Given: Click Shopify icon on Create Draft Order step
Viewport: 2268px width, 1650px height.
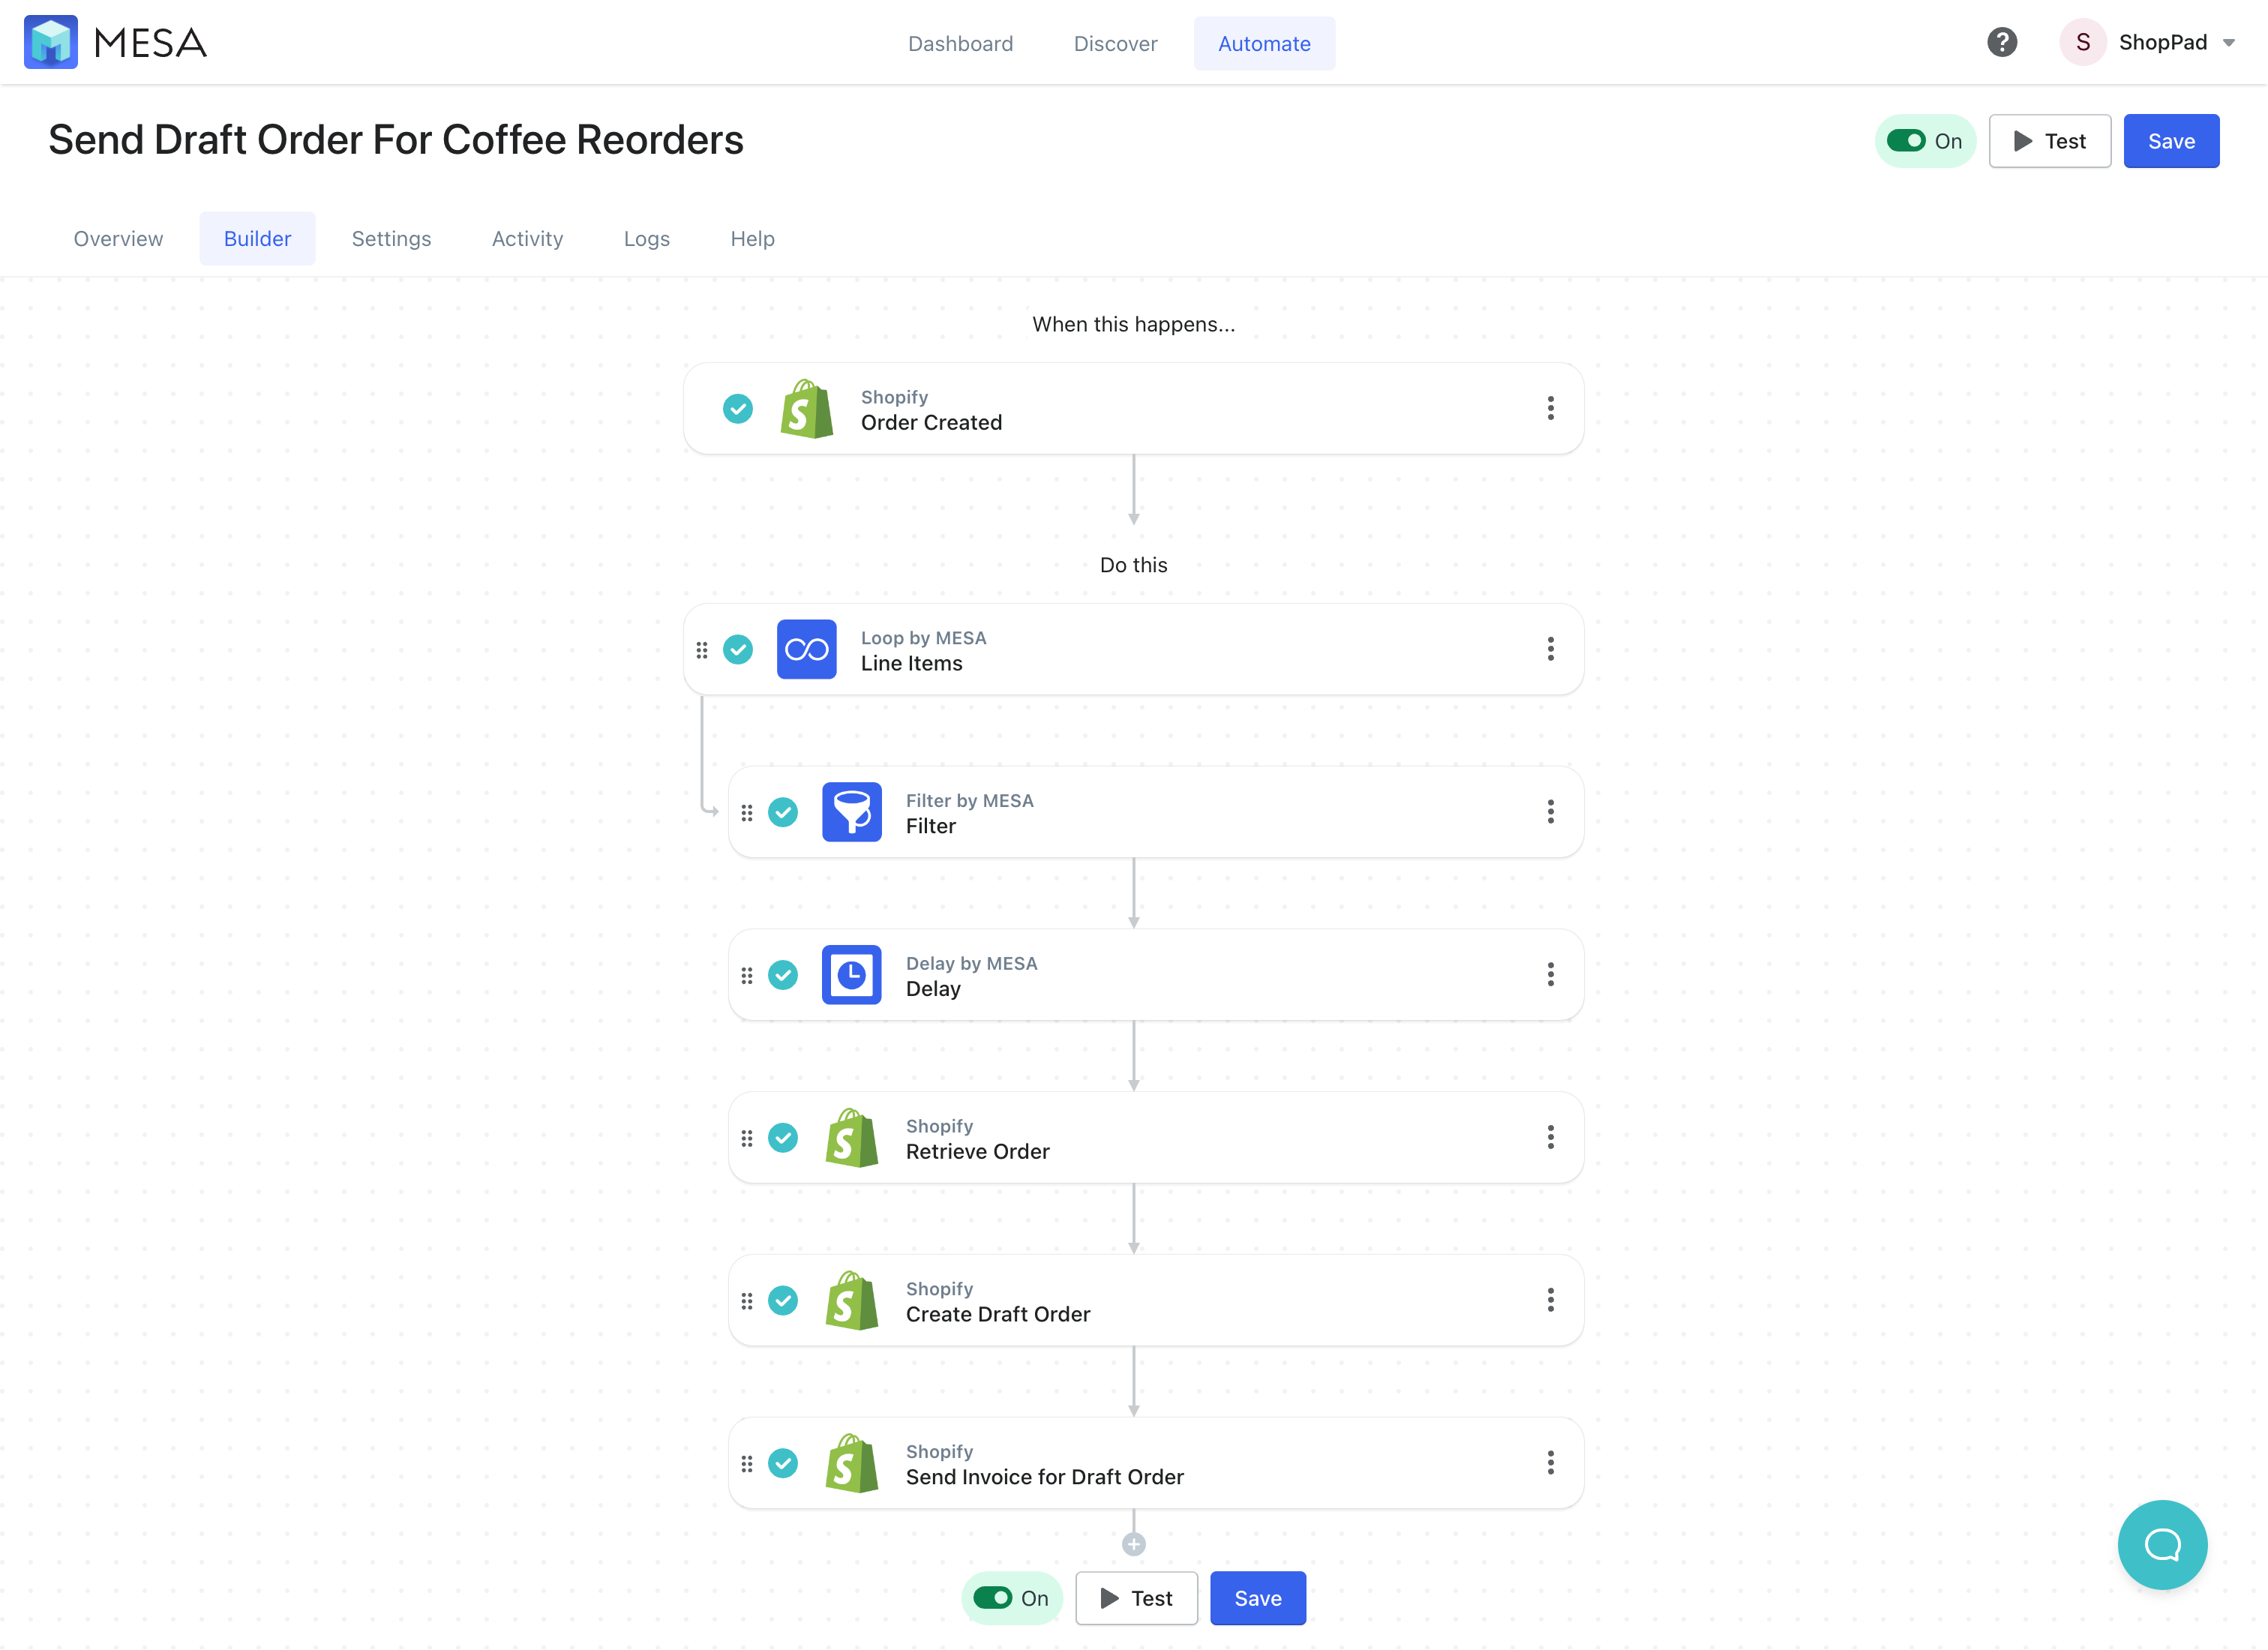Looking at the screenshot, I should [x=851, y=1300].
